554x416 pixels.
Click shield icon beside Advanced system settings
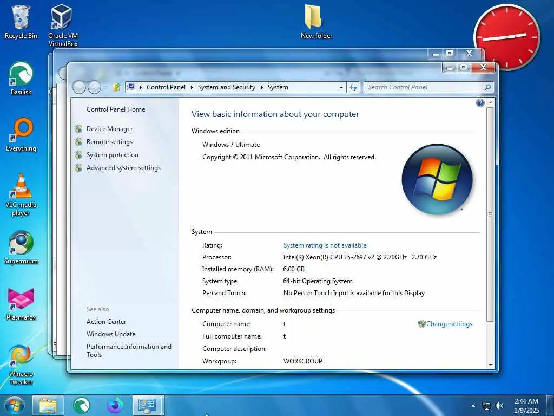[x=78, y=168]
